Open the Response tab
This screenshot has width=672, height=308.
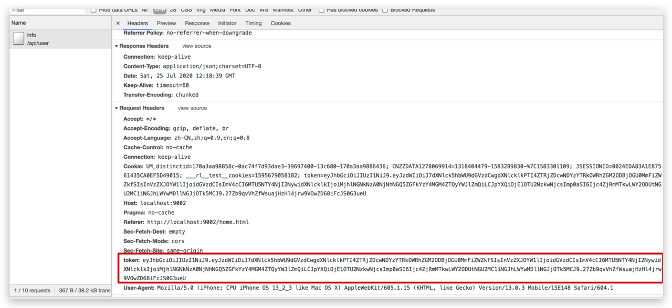pyautogui.click(x=197, y=23)
